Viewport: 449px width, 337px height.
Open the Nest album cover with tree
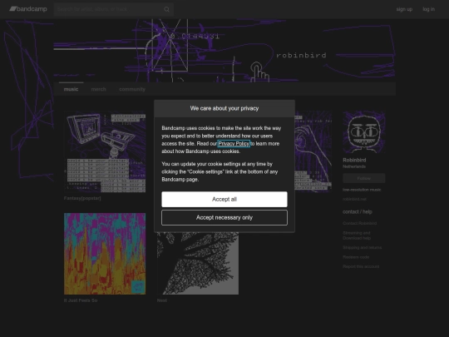(x=198, y=263)
